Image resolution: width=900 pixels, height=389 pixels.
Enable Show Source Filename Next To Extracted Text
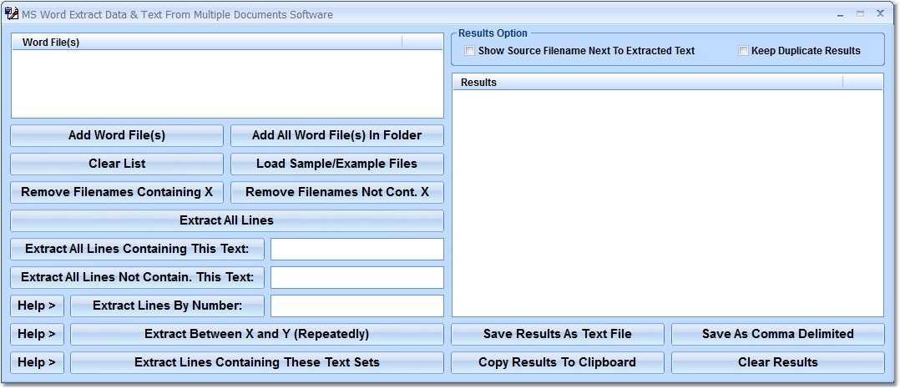coord(469,50)
